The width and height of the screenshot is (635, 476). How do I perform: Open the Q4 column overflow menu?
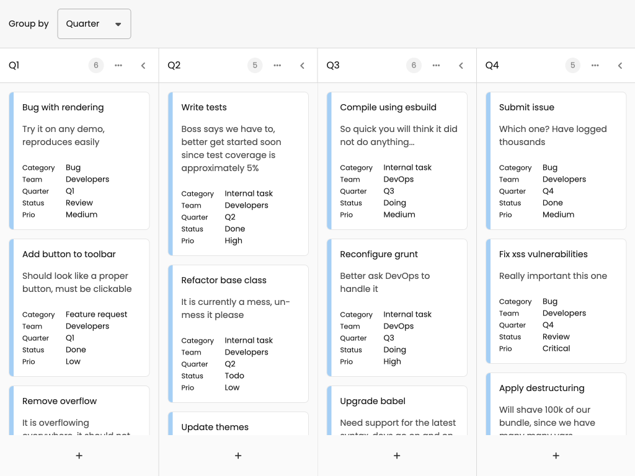tap(595, 65)
